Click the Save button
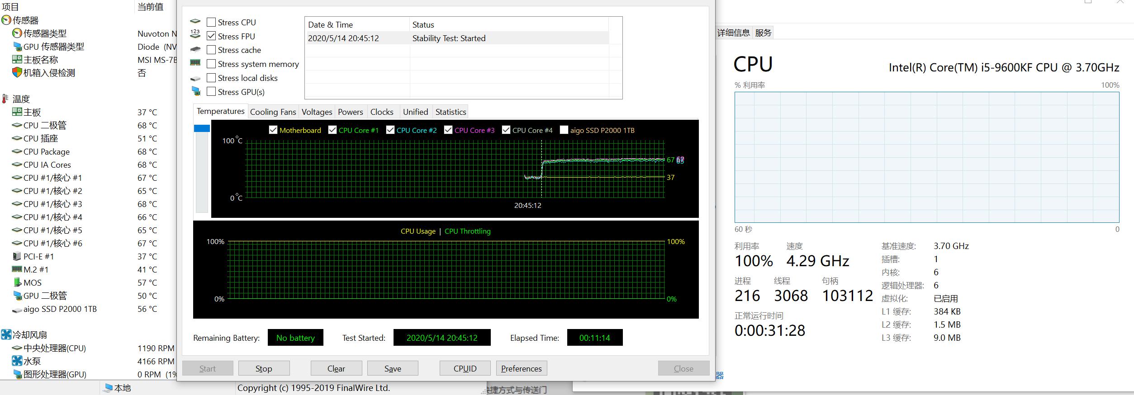1134x395 pixels. (x=393, y=368)
